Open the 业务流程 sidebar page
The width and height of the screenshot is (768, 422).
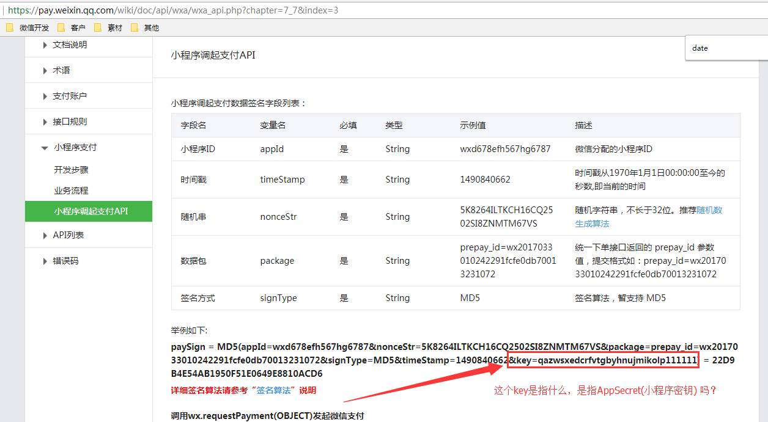[x=71, y=191]
